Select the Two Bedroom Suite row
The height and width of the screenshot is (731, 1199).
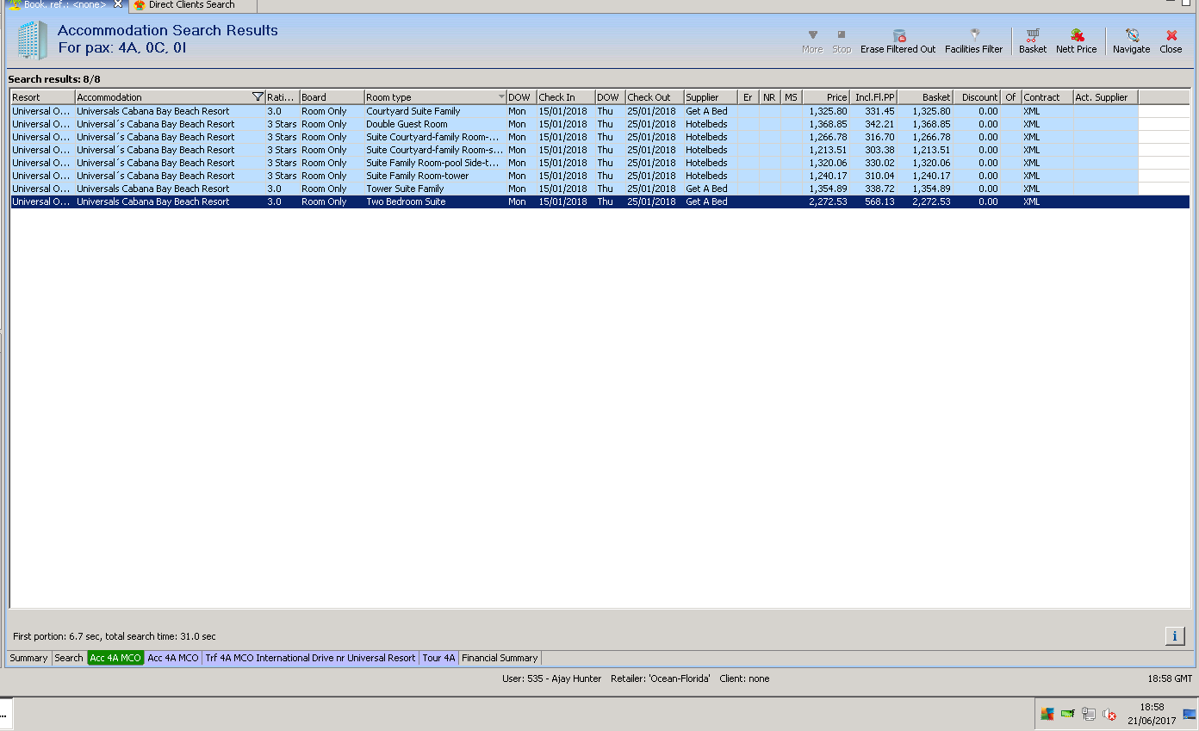(x=599, y=201)
